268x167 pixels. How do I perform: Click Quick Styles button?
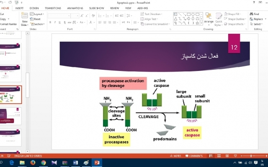[x=219, y=20]
